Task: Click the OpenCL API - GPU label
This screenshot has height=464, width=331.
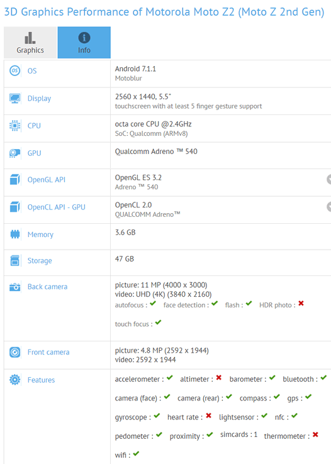Action: pos(56,207)
